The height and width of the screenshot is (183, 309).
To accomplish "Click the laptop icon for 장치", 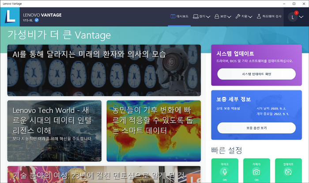I will tap(196, 16).
